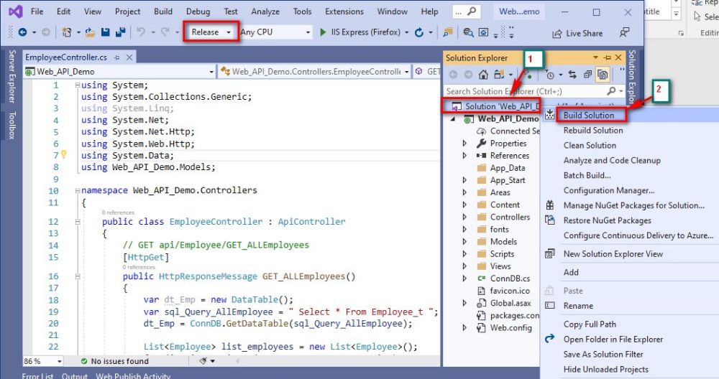The height and width of the screenshot is (379, 719).
Task: Collapse the class block on line 12
Action: 78,222
